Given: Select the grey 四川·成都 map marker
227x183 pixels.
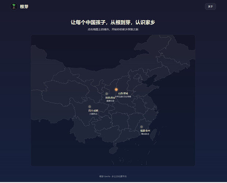Looking at the screenshot, I should coord(90,107).
